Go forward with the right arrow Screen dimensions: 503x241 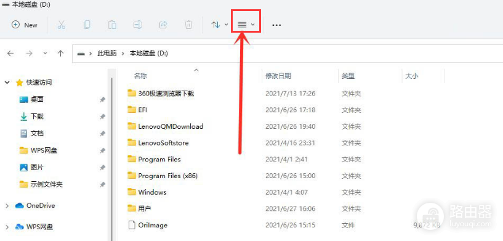click(x=29, y=54)
